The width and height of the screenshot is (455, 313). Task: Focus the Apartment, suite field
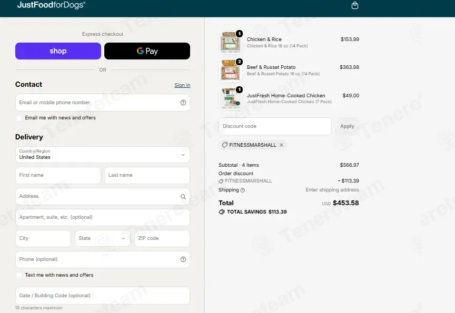[x=103, y=217]
